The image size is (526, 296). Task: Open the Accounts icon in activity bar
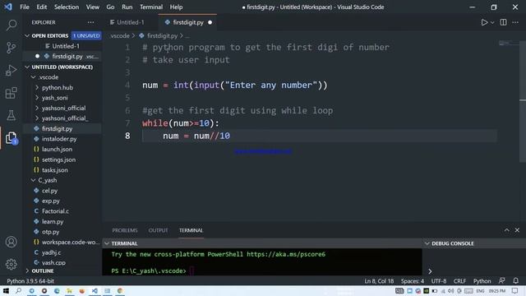point(11,242)
